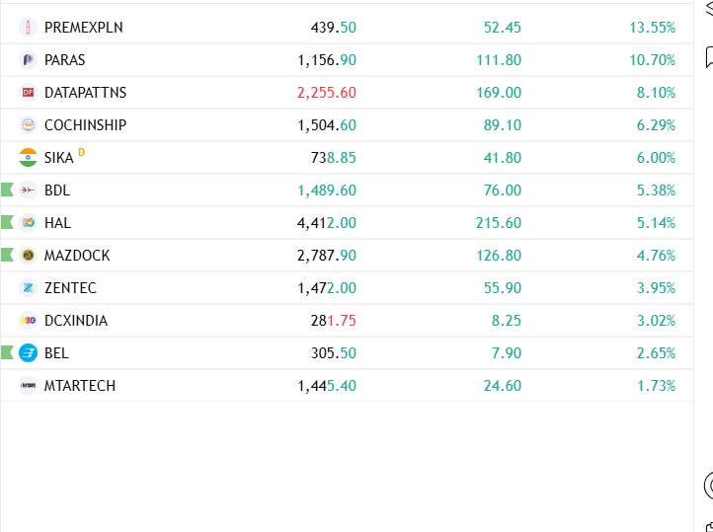This screenshot has height=532, width=713.
Task: Click the last price 305.50
Action: tap(334, 353)
